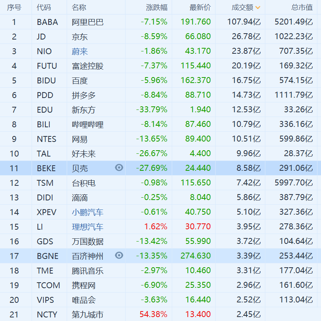Select the 阿里巴巴 stock name
Viewport: 321px width, 321px height.
click(88, 22)
